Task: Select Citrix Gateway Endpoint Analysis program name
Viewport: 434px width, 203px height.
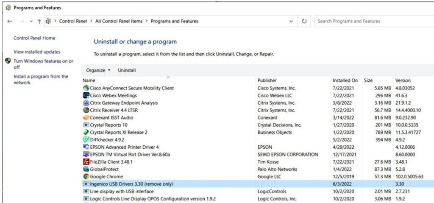Action: [124, 103]
